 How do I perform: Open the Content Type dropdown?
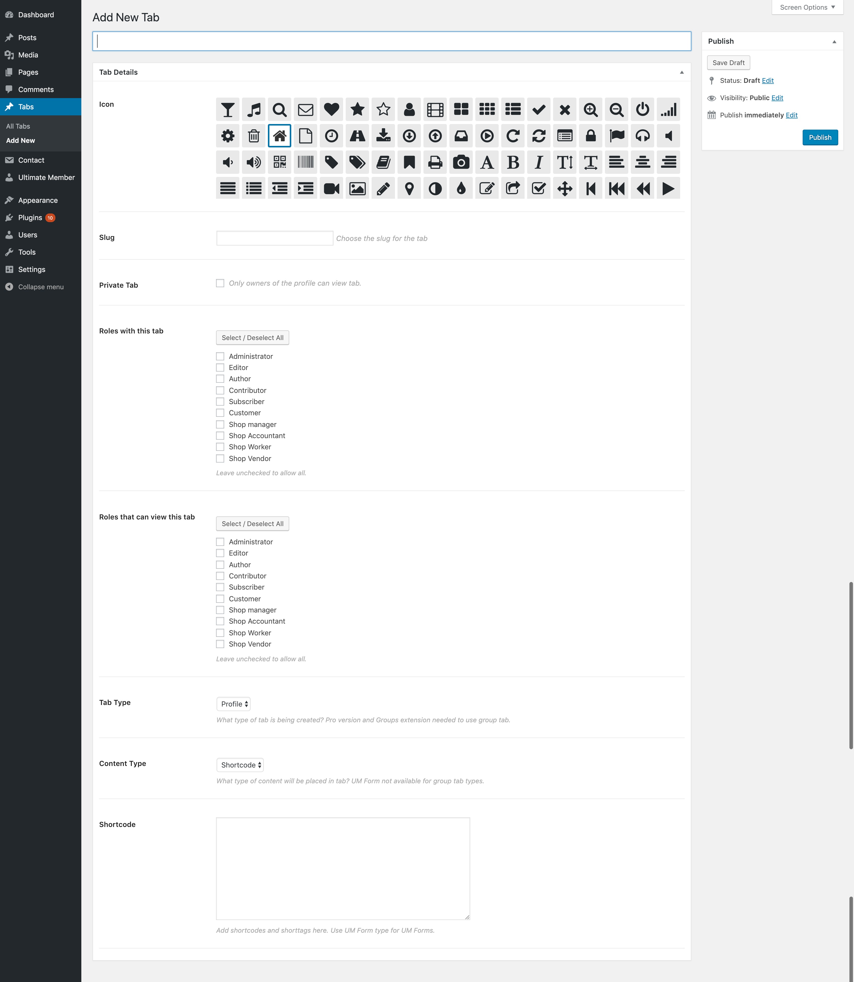(240, 764)
